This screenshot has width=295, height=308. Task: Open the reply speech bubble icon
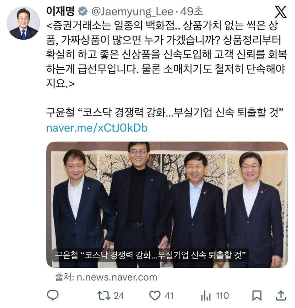click(x=52, y=295)
